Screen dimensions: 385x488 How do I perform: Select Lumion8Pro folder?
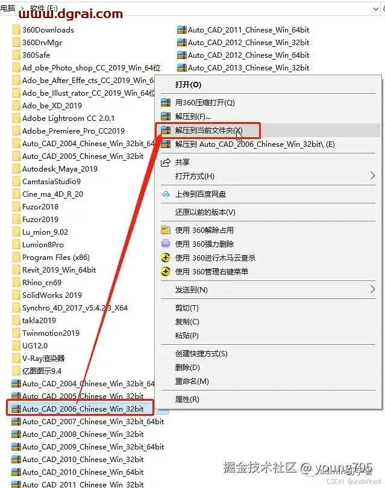[38, 245]
